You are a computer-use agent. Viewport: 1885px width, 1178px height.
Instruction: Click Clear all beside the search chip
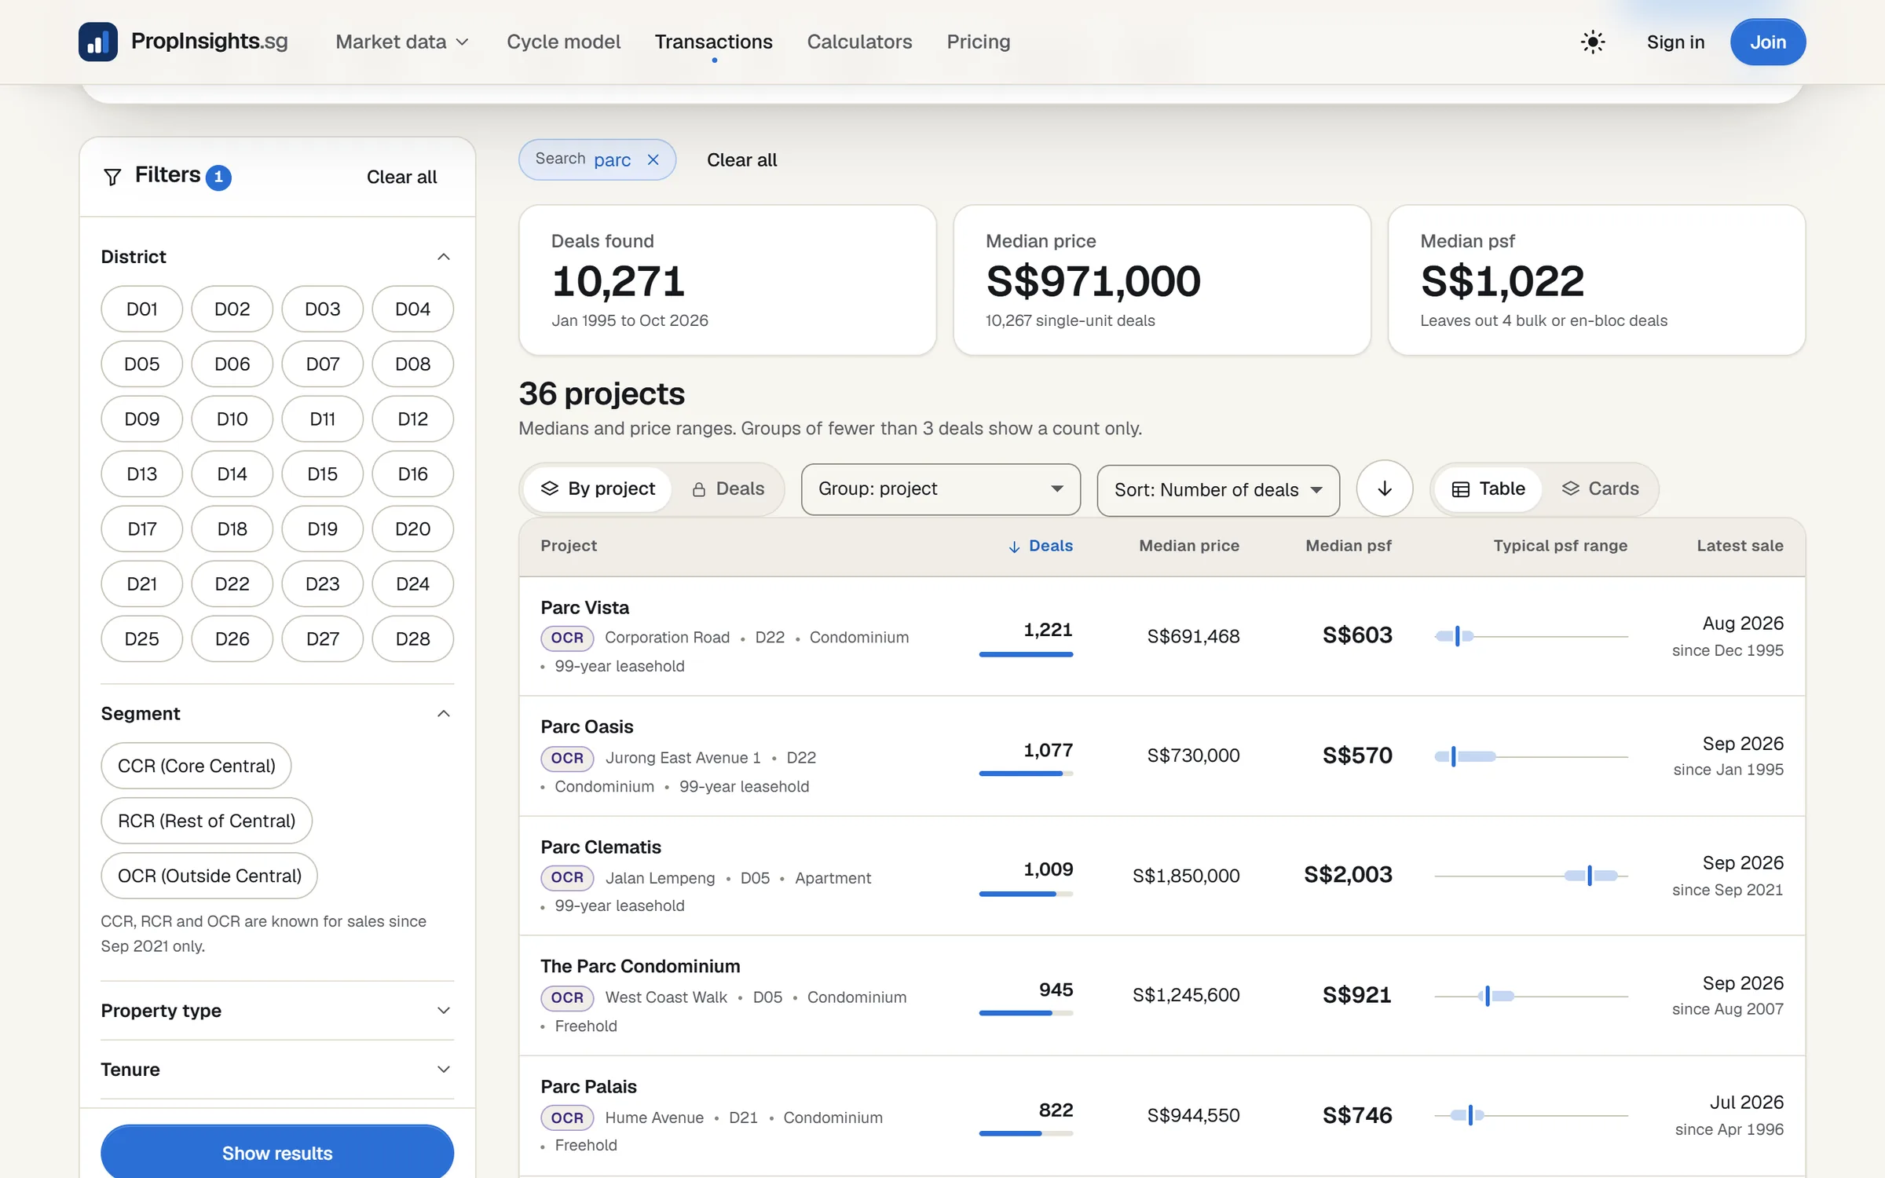741,159
